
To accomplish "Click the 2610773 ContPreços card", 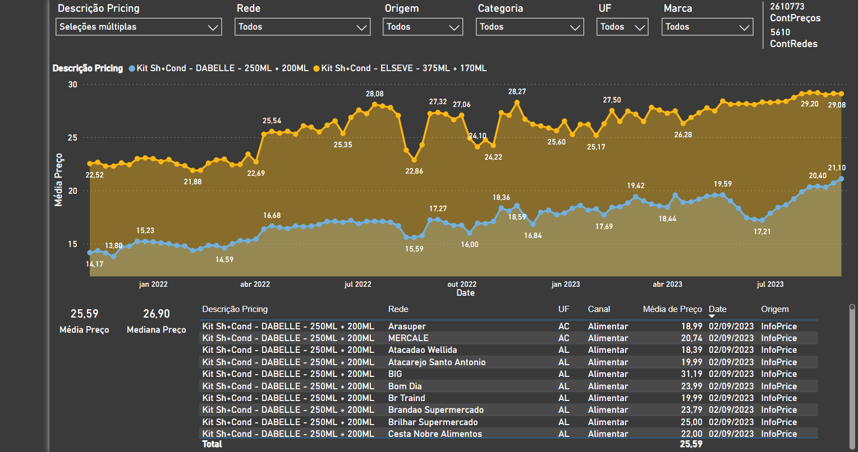I will [795, 12].
